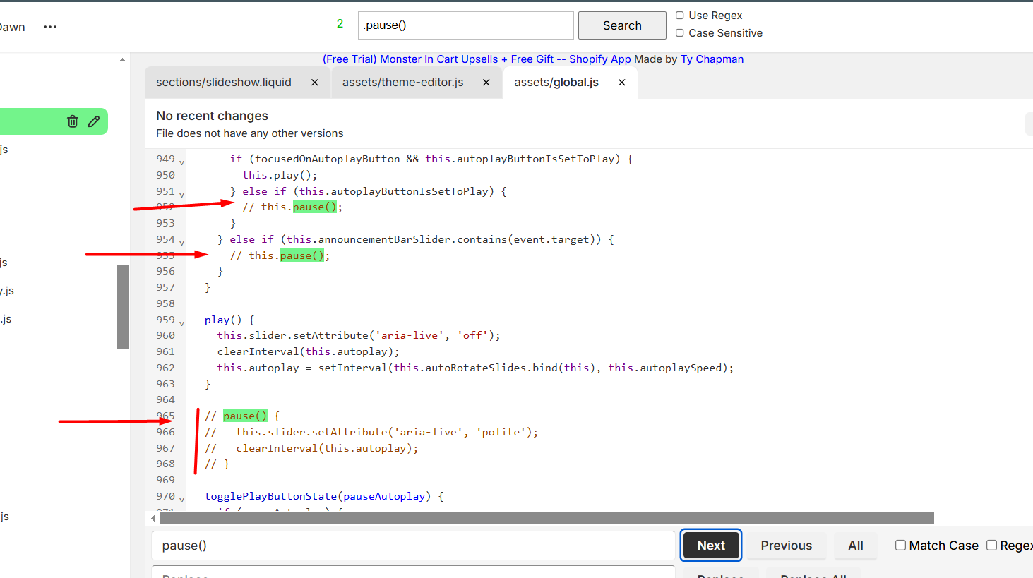Collapse code fold at line 954
The height and width of the screenshot is (578, 1033).
(181, 243)
